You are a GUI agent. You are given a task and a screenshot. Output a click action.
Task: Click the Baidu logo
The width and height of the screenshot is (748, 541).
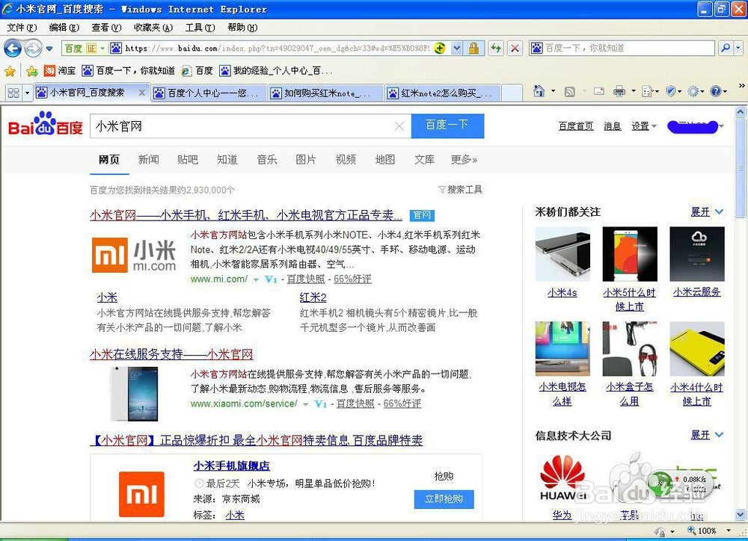pyautogui.click(x=46, y=124)
